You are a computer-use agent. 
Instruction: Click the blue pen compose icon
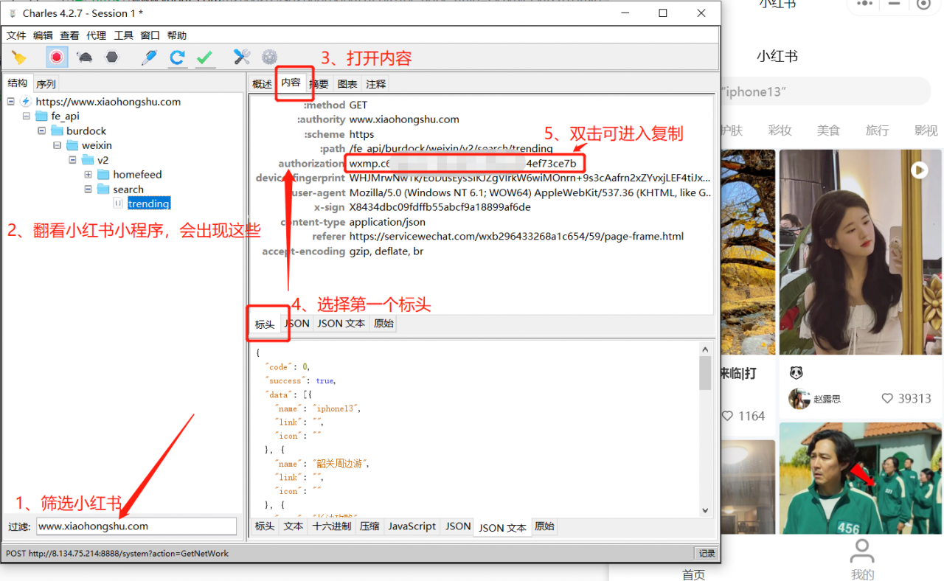point(149,58)
